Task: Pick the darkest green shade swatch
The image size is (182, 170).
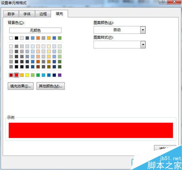Action: pos(60,67)
